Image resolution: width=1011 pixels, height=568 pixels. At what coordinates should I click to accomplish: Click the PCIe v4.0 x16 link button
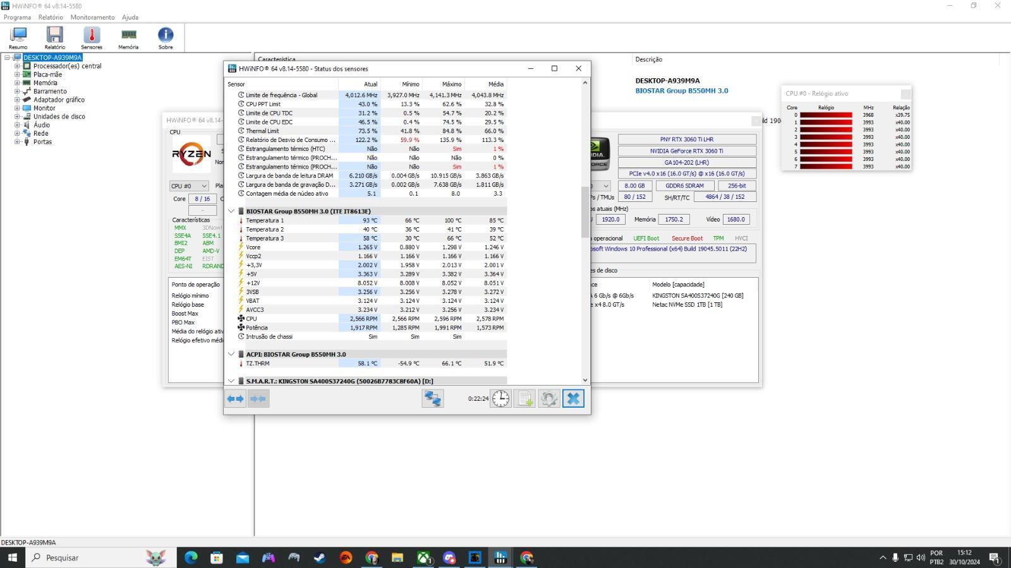click(x=687, y=174)
